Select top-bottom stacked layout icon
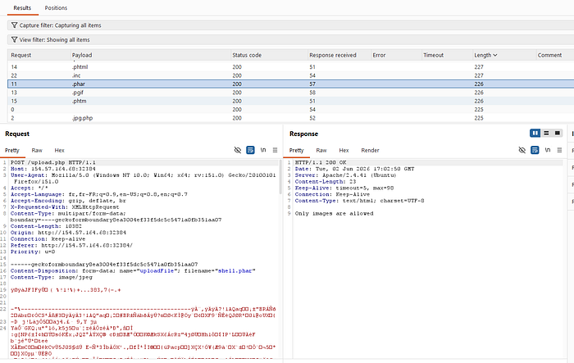Viewport: 574px width, 363px height. 546,133
